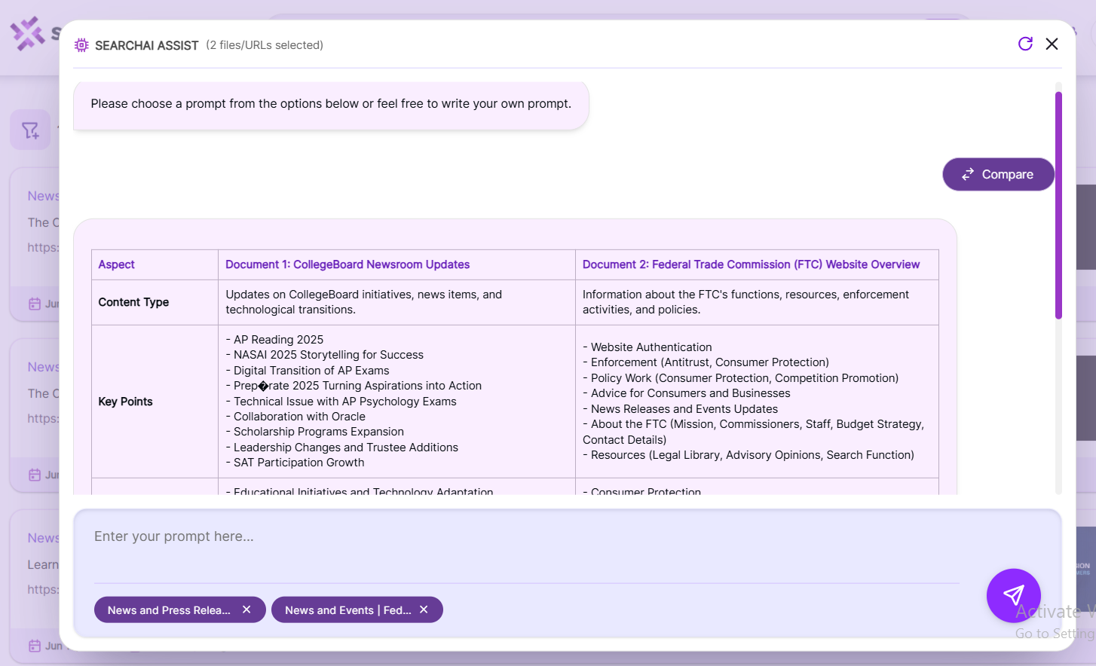
Task: Click the calendar icon on second background card
Action: 35,475
